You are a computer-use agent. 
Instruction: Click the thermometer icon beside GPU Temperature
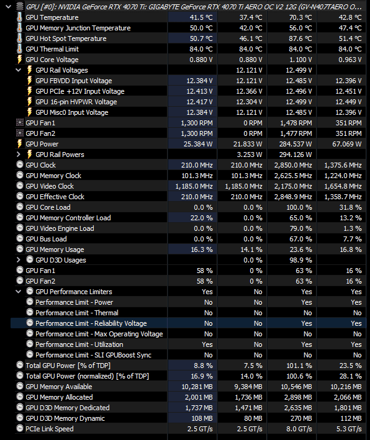click(19, 17)
